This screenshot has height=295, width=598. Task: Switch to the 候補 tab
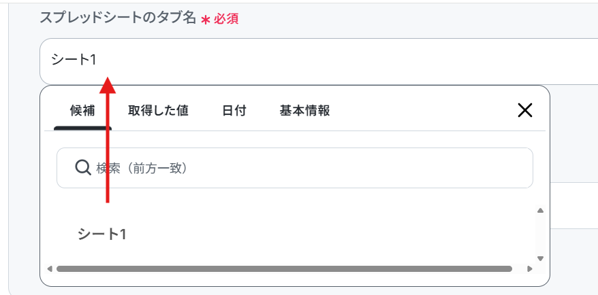point(82,110)
